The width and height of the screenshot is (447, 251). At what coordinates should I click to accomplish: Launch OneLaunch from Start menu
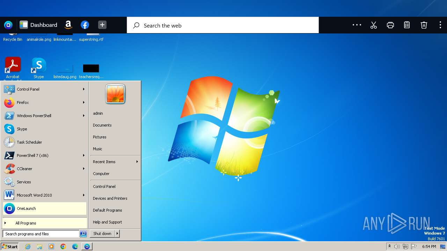coord(45,208)
